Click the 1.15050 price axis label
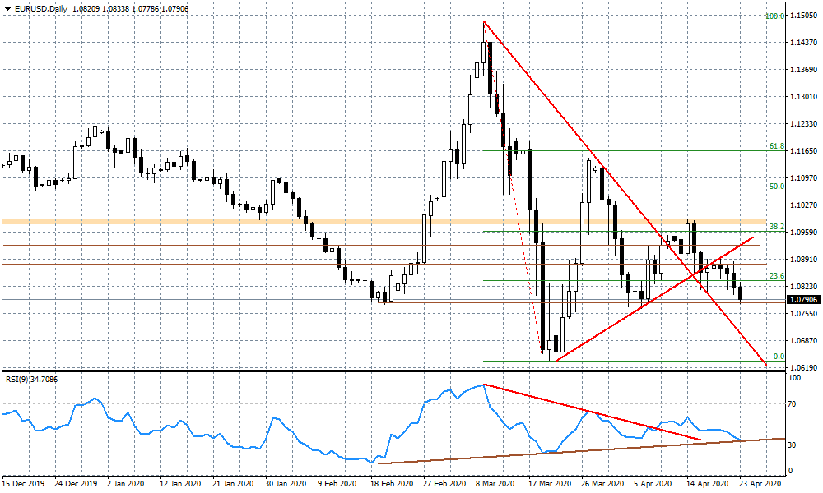The image size is (823, 493). tap(803, 16)
